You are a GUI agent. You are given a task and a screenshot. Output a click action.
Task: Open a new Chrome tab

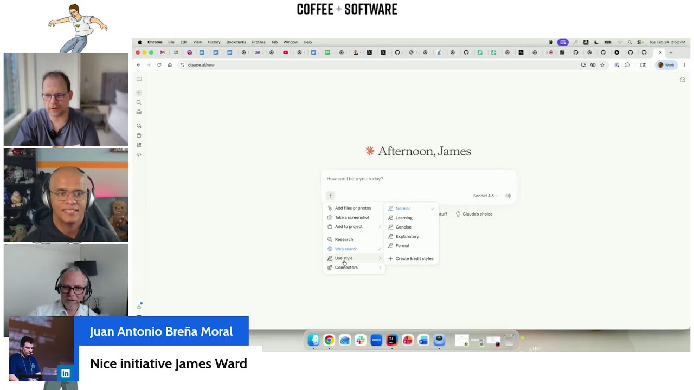tap(671, 53)
